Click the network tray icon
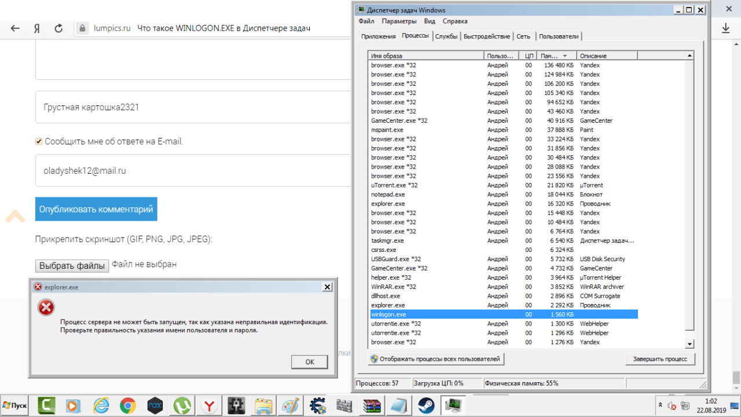This screenshot has height=417, width=741. click(685, 405)
